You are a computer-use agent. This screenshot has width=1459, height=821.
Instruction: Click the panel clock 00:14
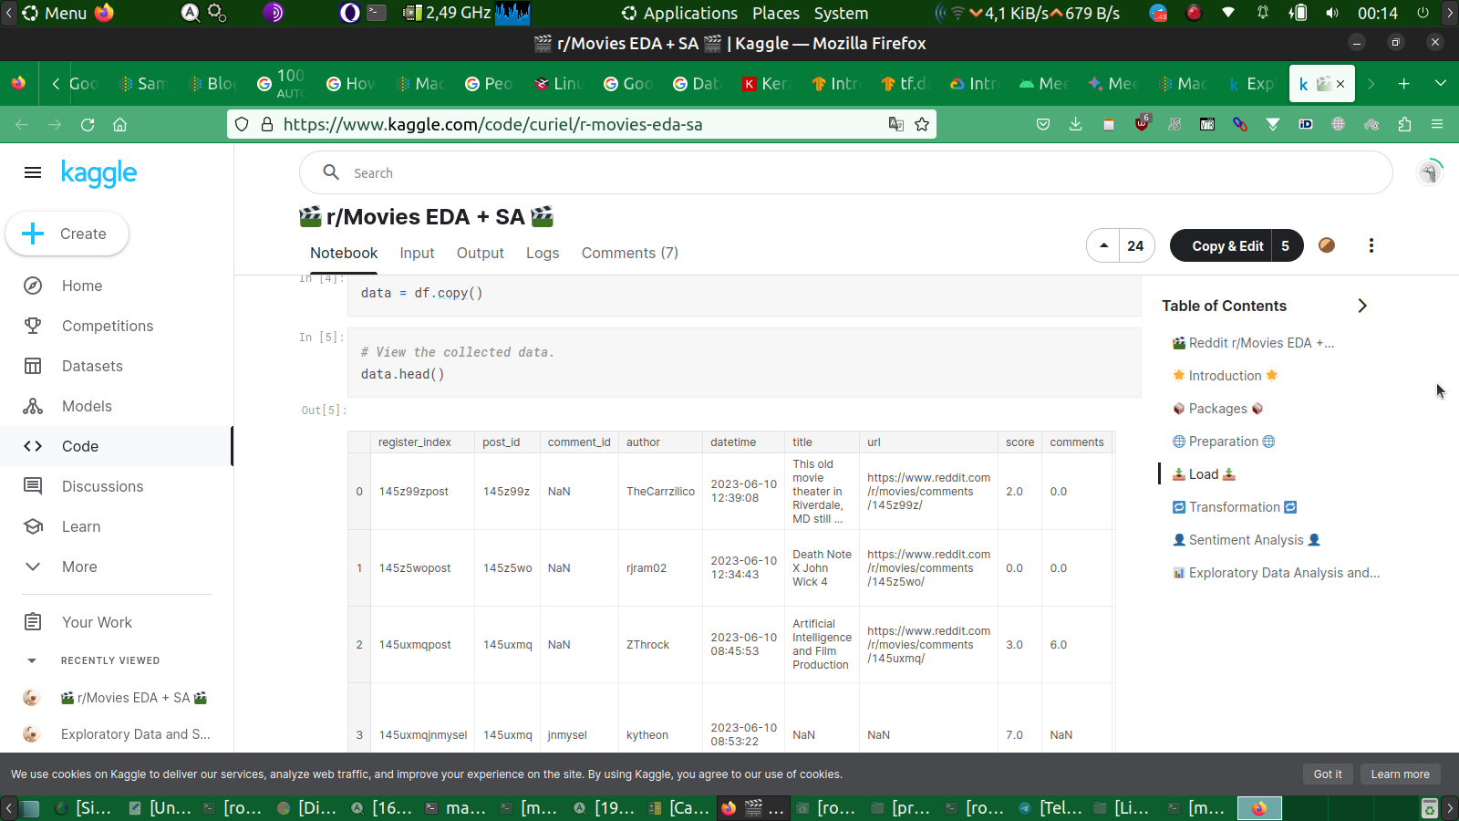click(x=1377, y=13)
